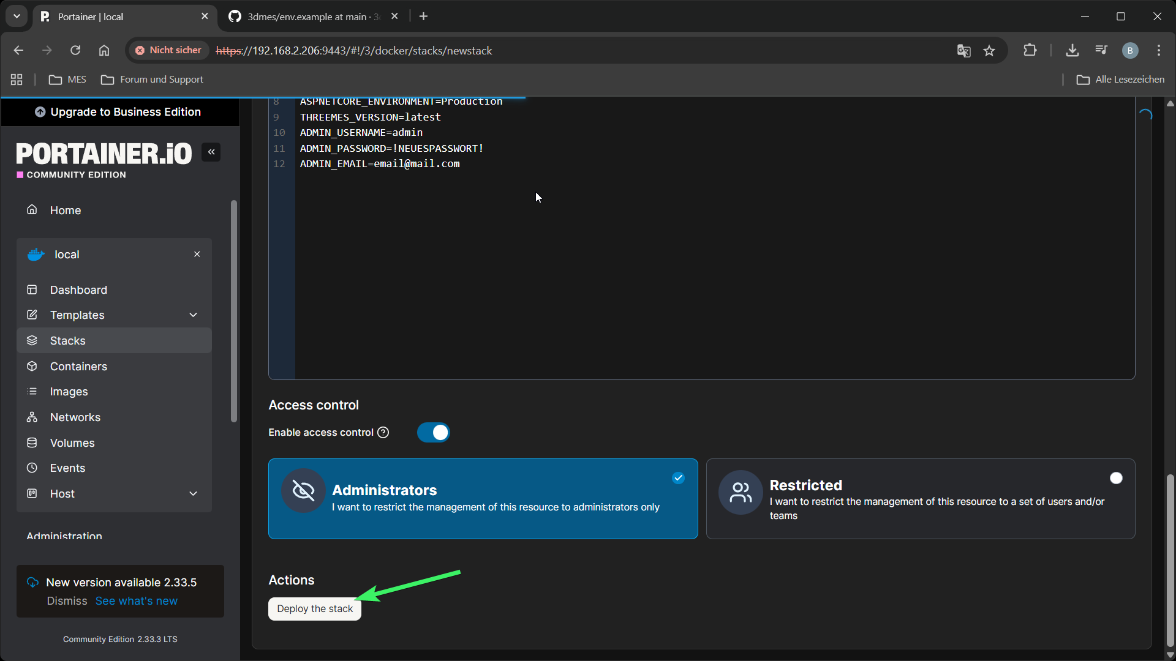
Task: Collapse the Portainer sidebar
Action: pos(211,152)
